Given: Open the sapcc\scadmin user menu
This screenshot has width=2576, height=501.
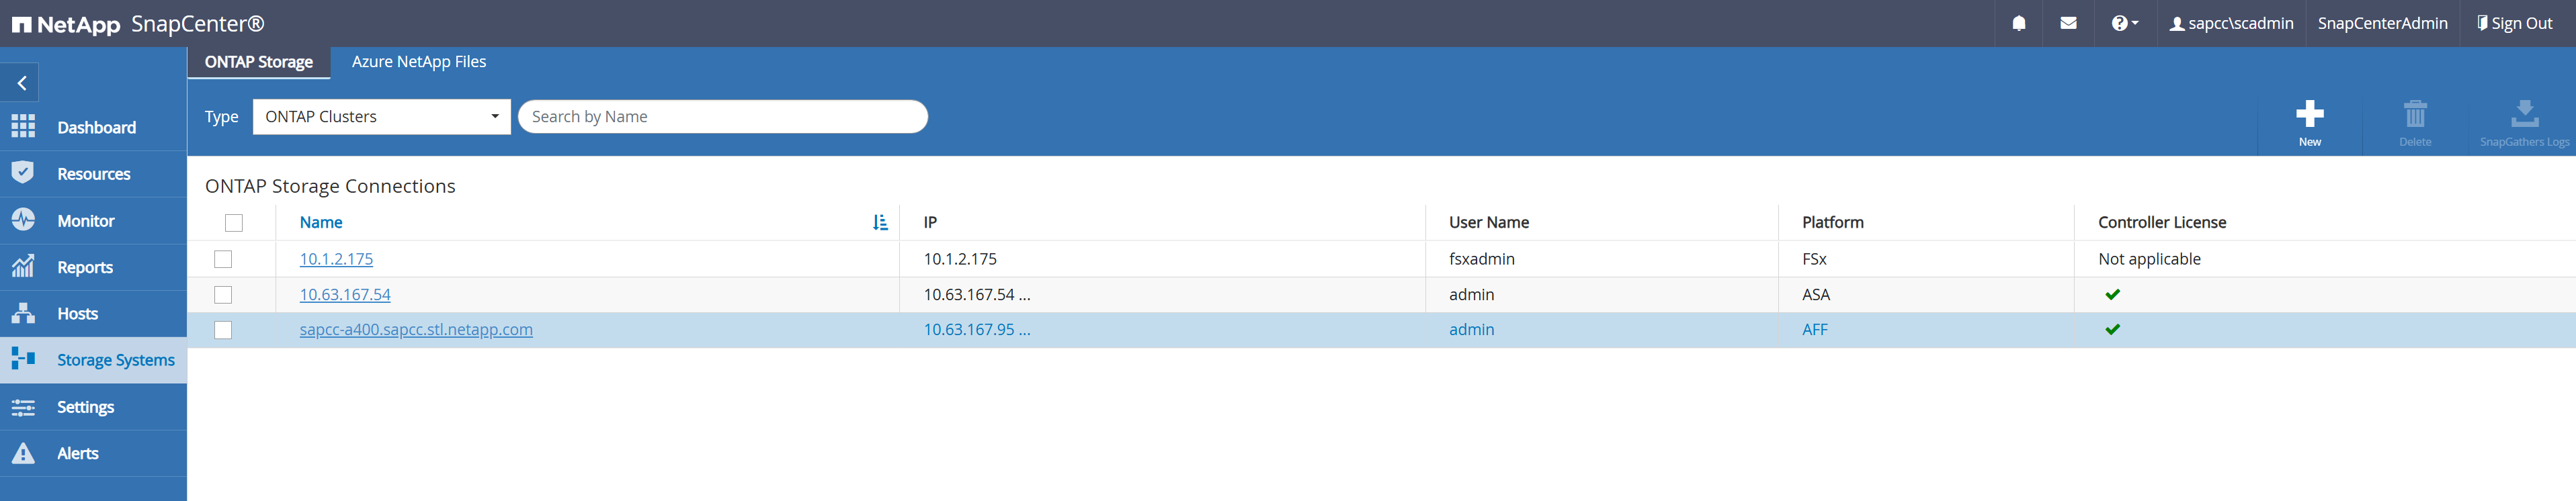Looking at the screenshot, I should tap(2231, 23).
